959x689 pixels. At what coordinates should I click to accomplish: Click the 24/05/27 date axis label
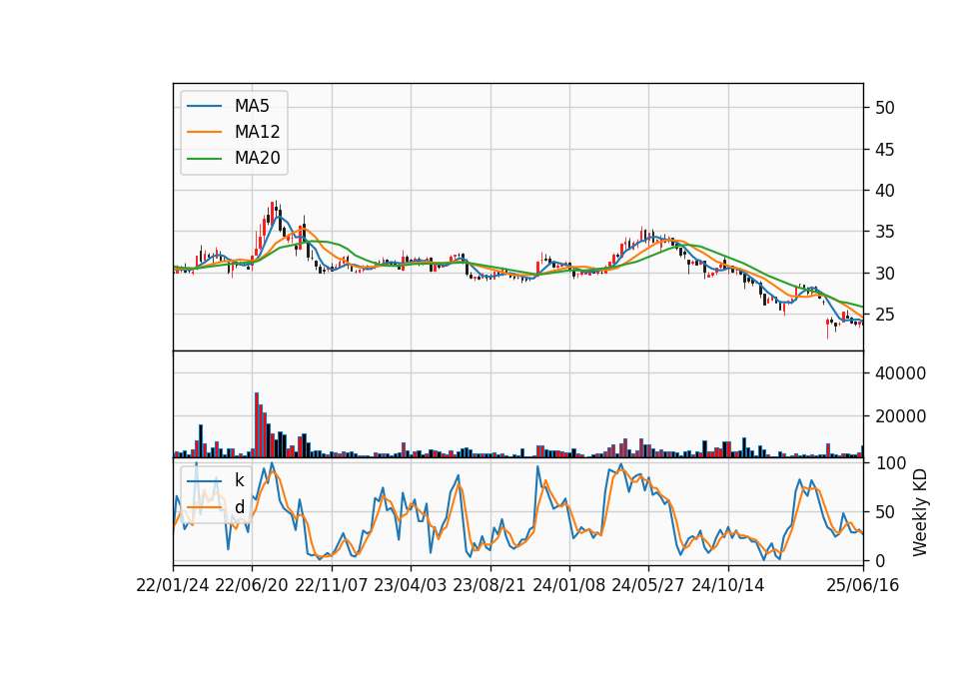(648, 585)
